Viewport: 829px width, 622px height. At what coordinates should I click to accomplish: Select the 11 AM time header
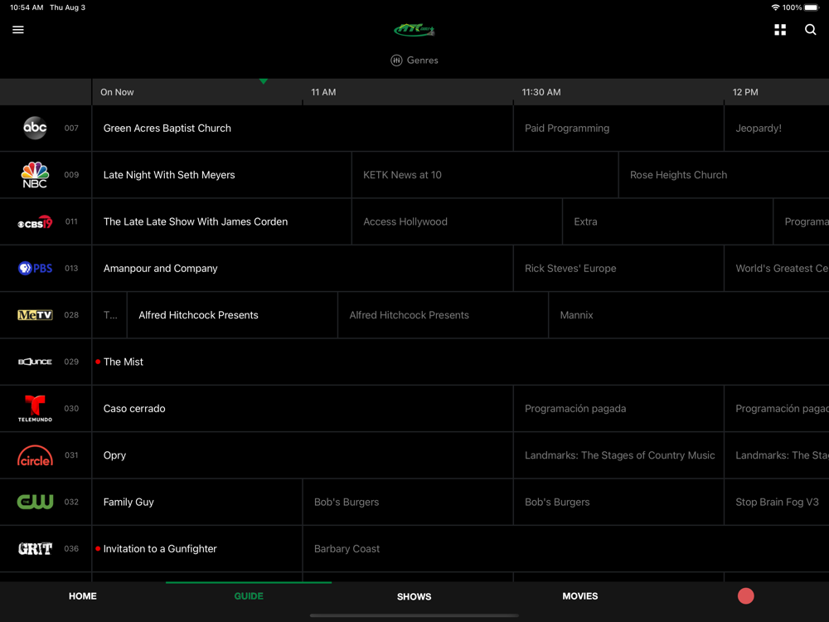(x=323, y=92)
